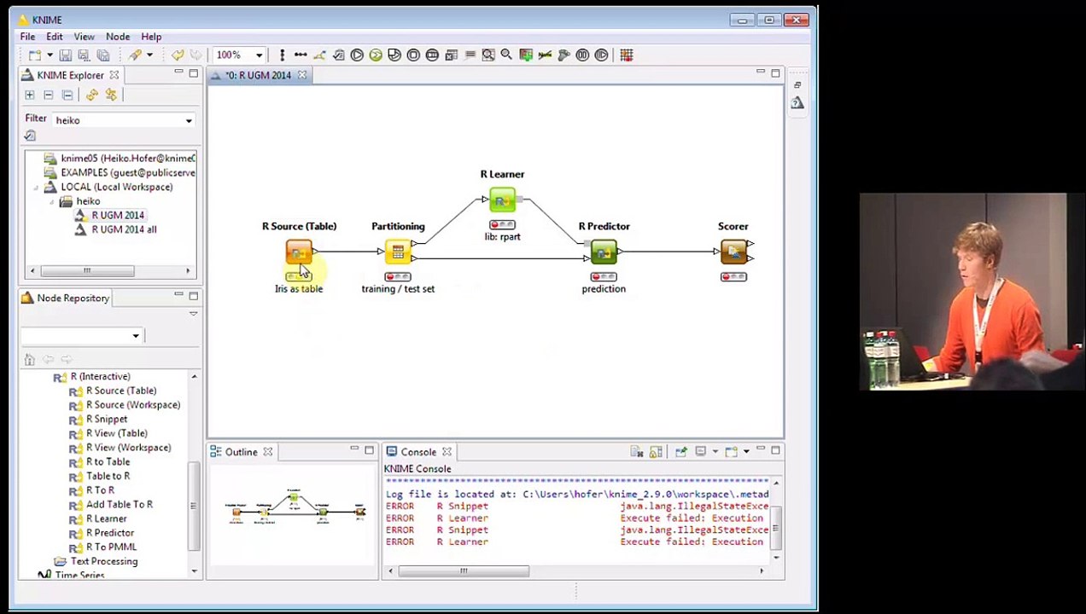Select R To PMML in Node Repository
This screenshot has height=614, width=1086.
pyautogui.click(x=111, y=547)
